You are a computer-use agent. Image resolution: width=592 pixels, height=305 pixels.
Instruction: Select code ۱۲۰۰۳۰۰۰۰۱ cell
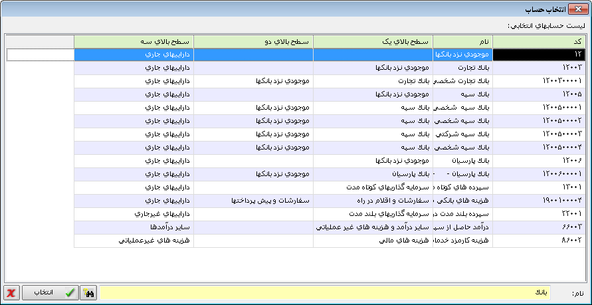539,81
